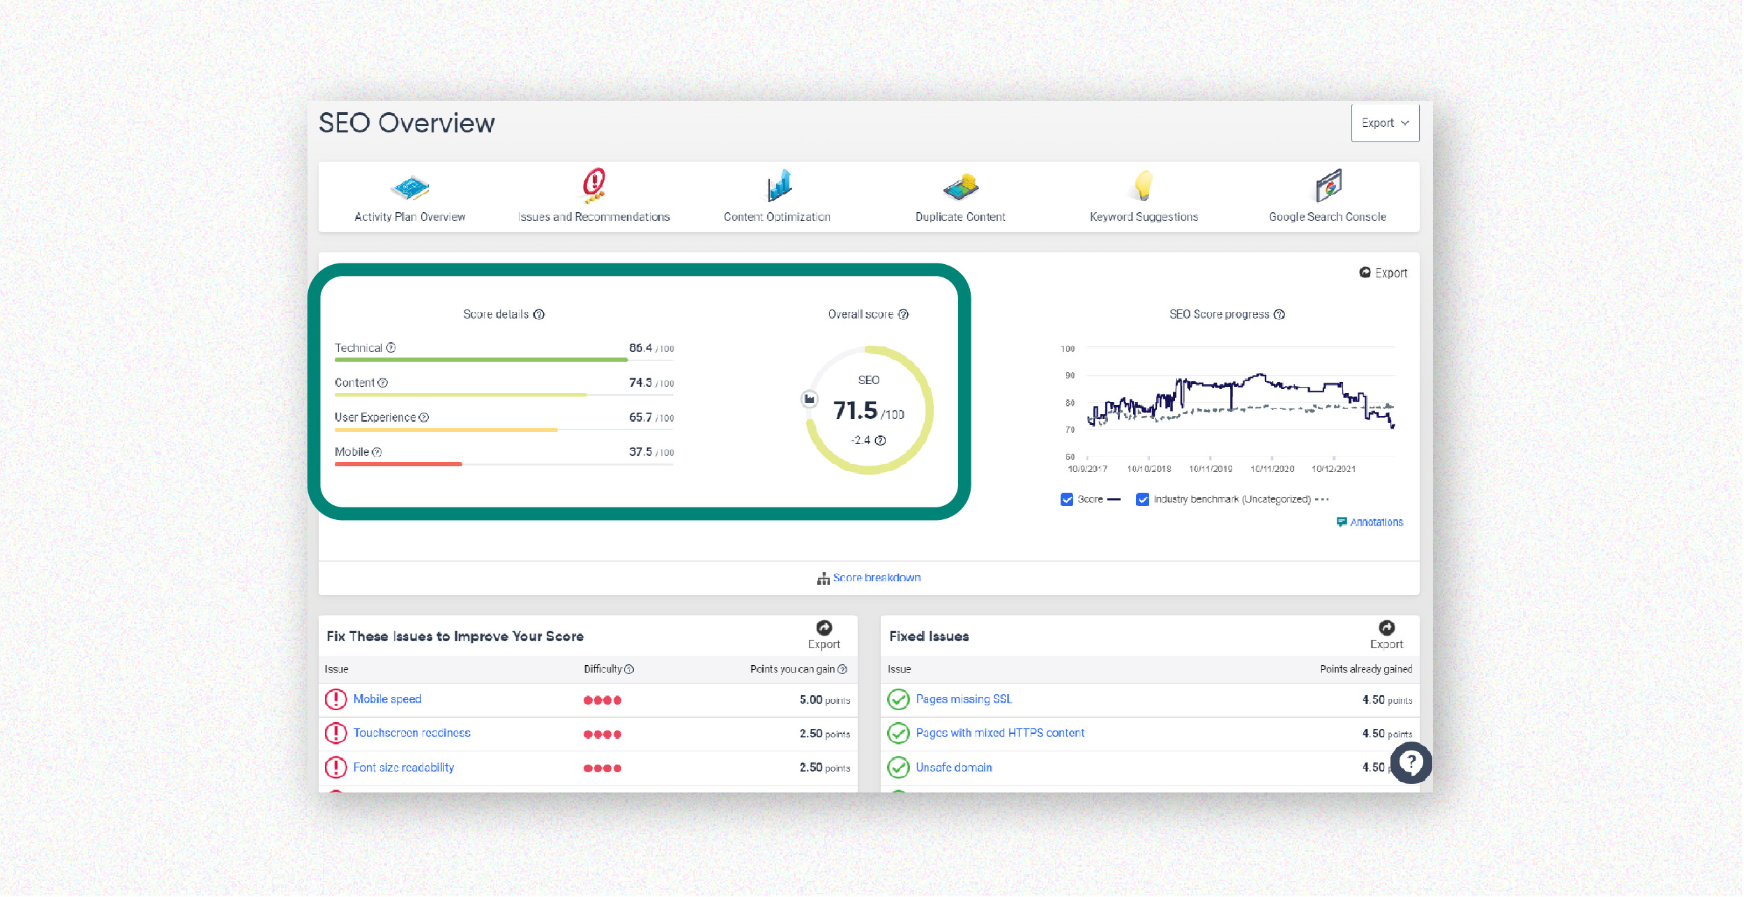Open the Google Search Console integration
Viewport: 1744px width, 897px height.
point(1327,197)
